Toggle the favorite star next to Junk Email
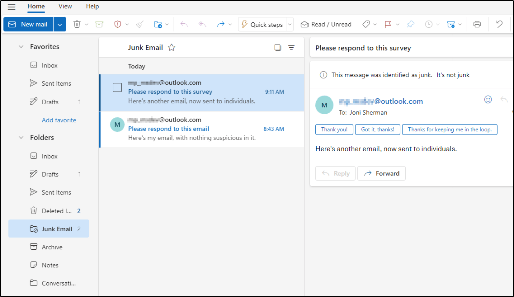 pos(172,48)
